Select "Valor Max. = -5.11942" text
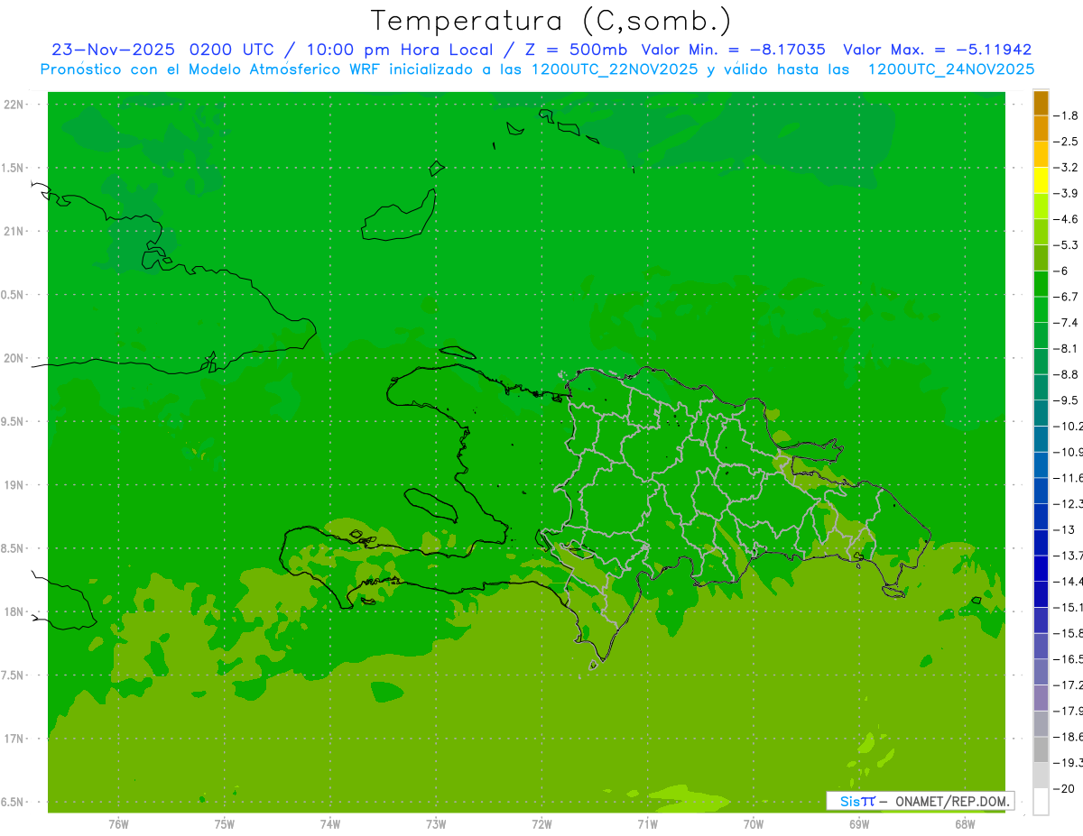Viewport: 1083px width, 836px height. point(937,51)
